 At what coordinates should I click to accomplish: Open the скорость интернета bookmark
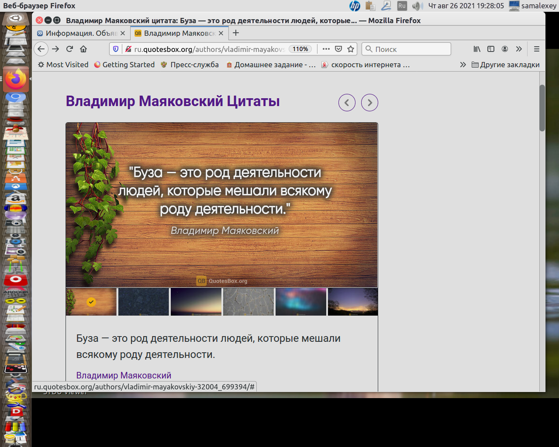point(366,65)
